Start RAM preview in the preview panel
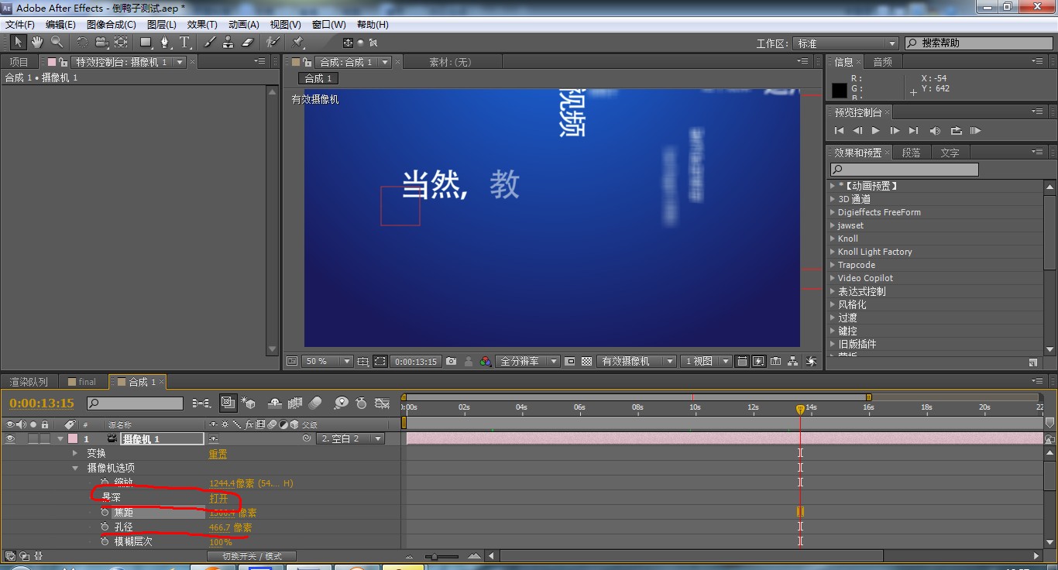 pyautogui.click(x=975, y=131)
